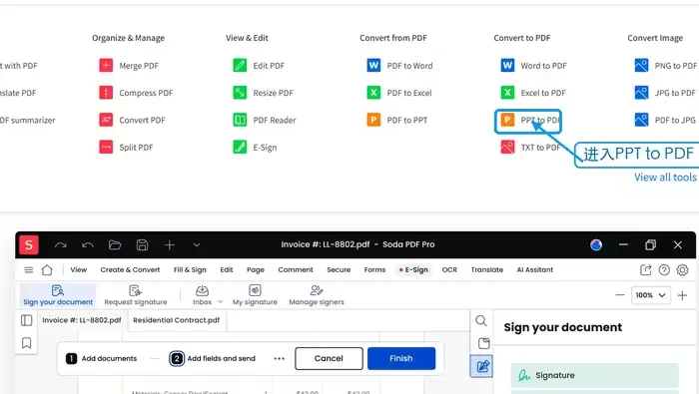Choose PNG to PDF conversion

point(666,66)
